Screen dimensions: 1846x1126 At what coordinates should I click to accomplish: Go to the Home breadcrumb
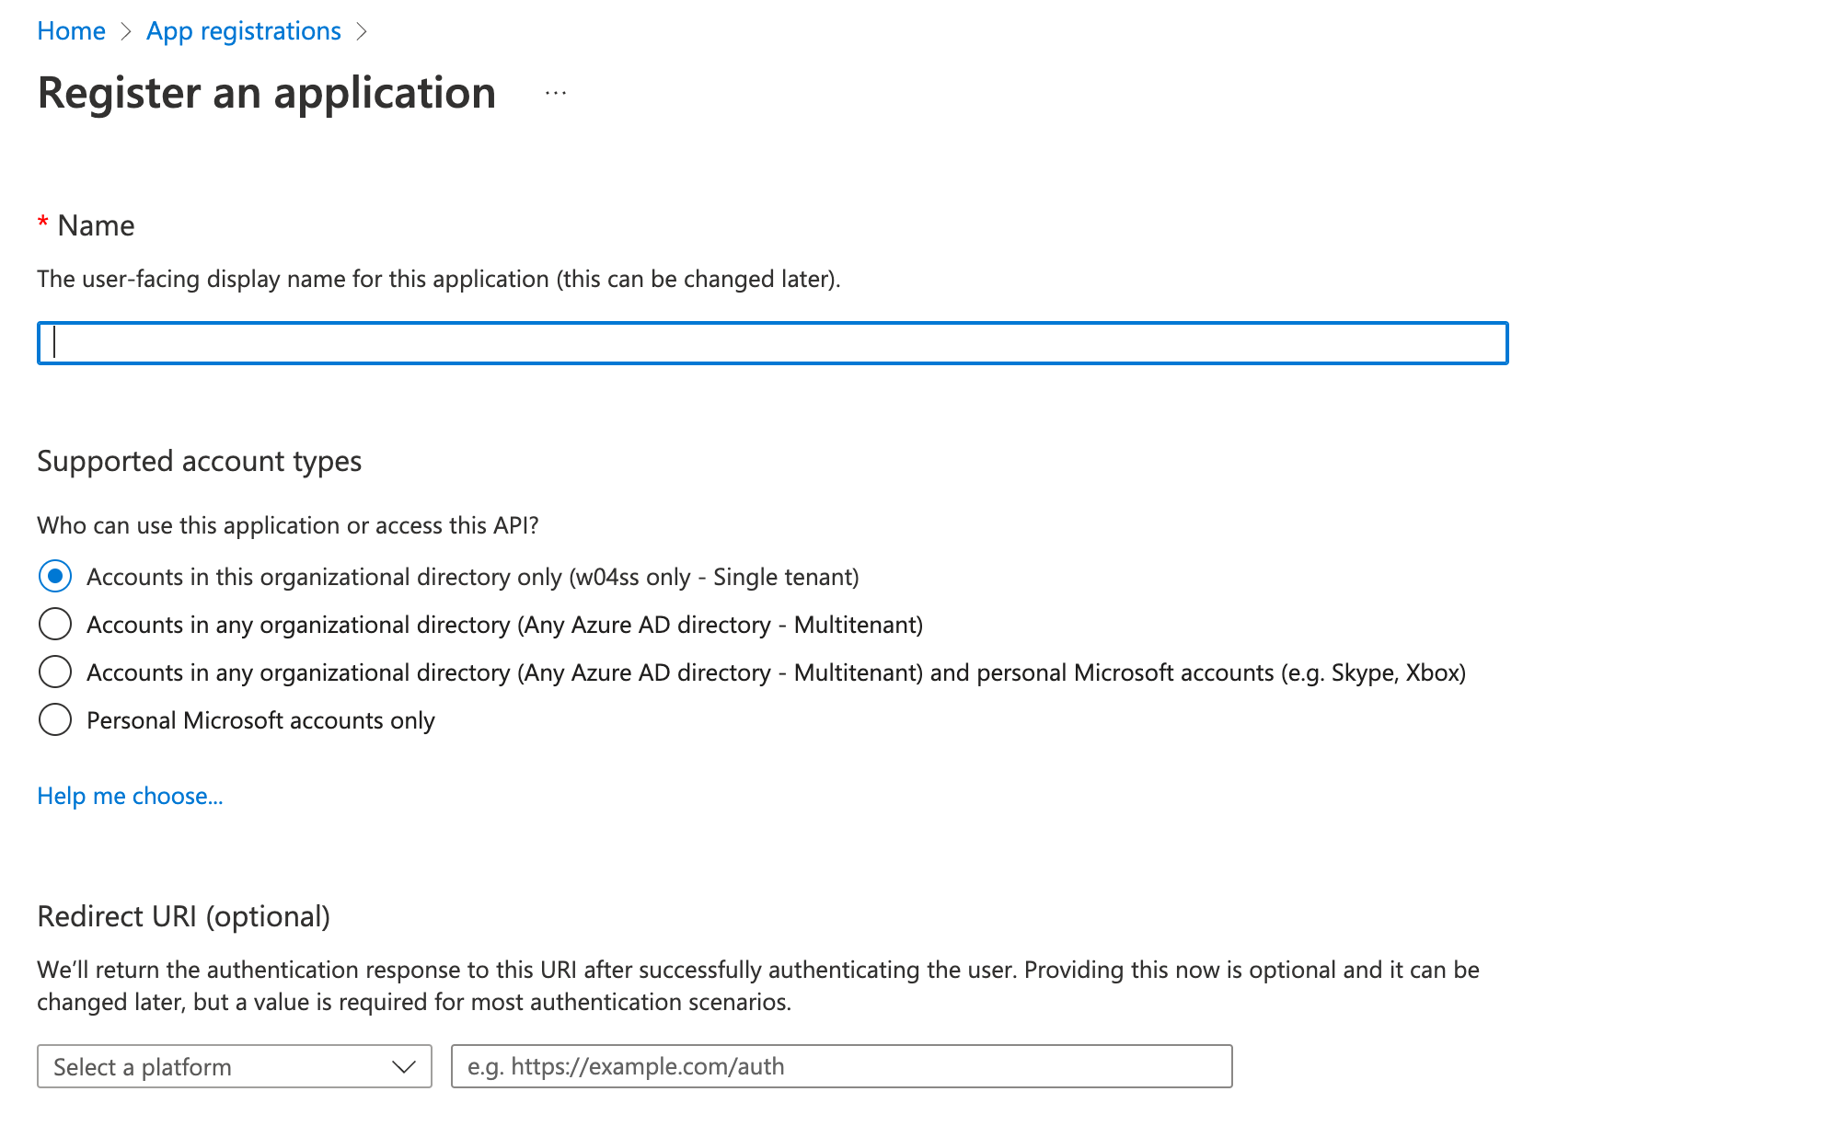coord(71,31)
